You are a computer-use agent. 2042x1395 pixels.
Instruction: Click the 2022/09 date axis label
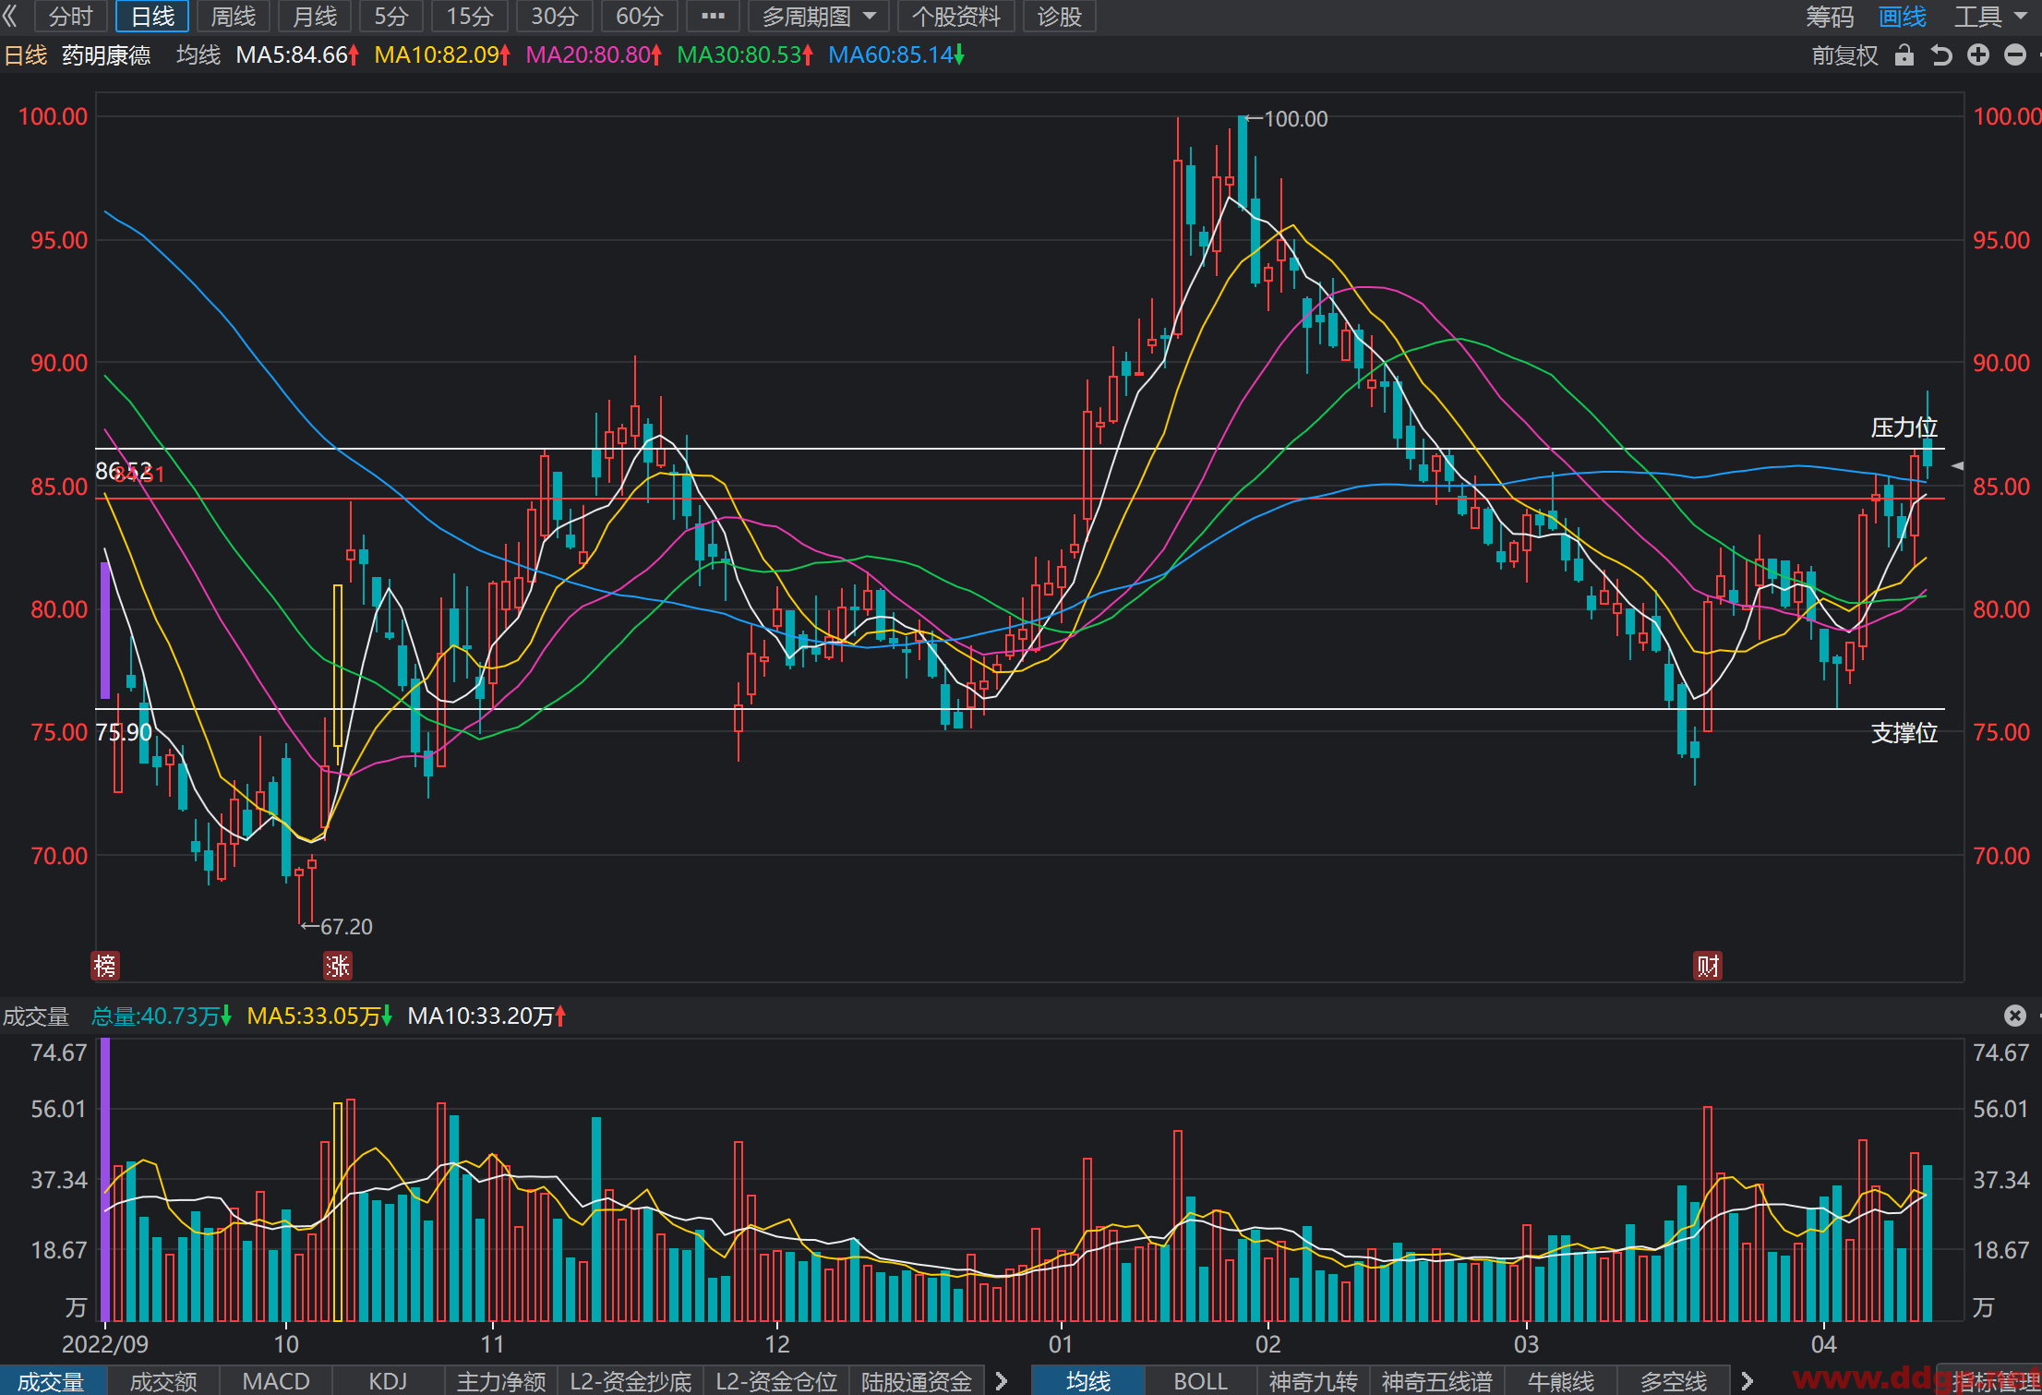[x=105, y=1344]
